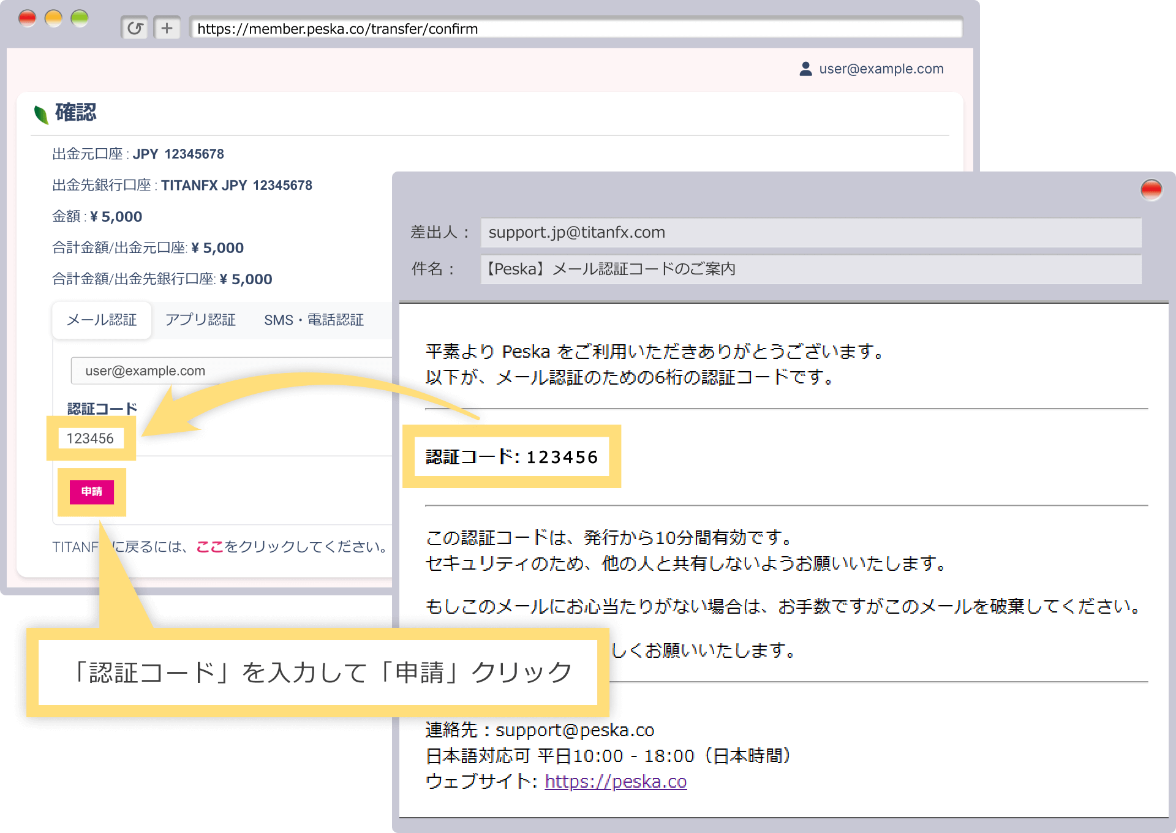
Task: Click the 差出人 field support.jp@titanfx.com
Action: [x=811, y=233]
